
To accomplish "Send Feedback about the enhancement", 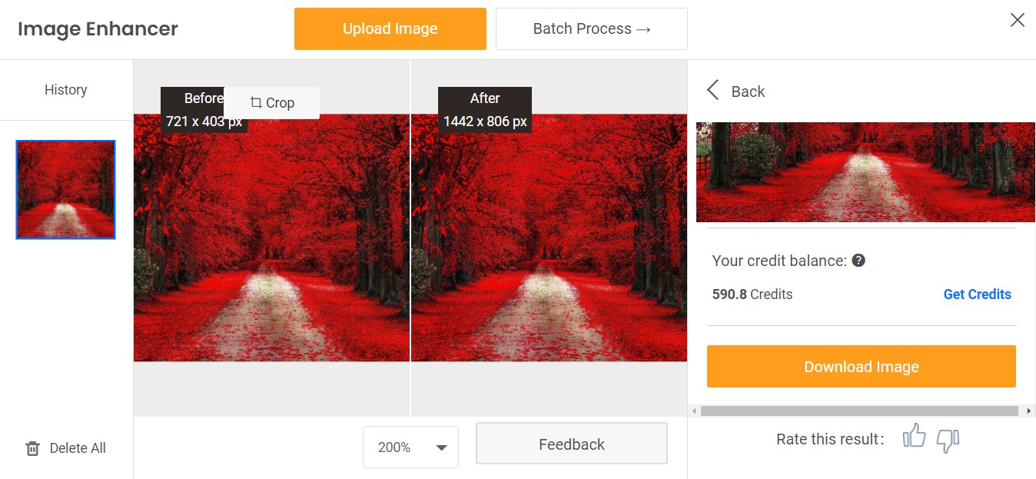I will (571, 443).
